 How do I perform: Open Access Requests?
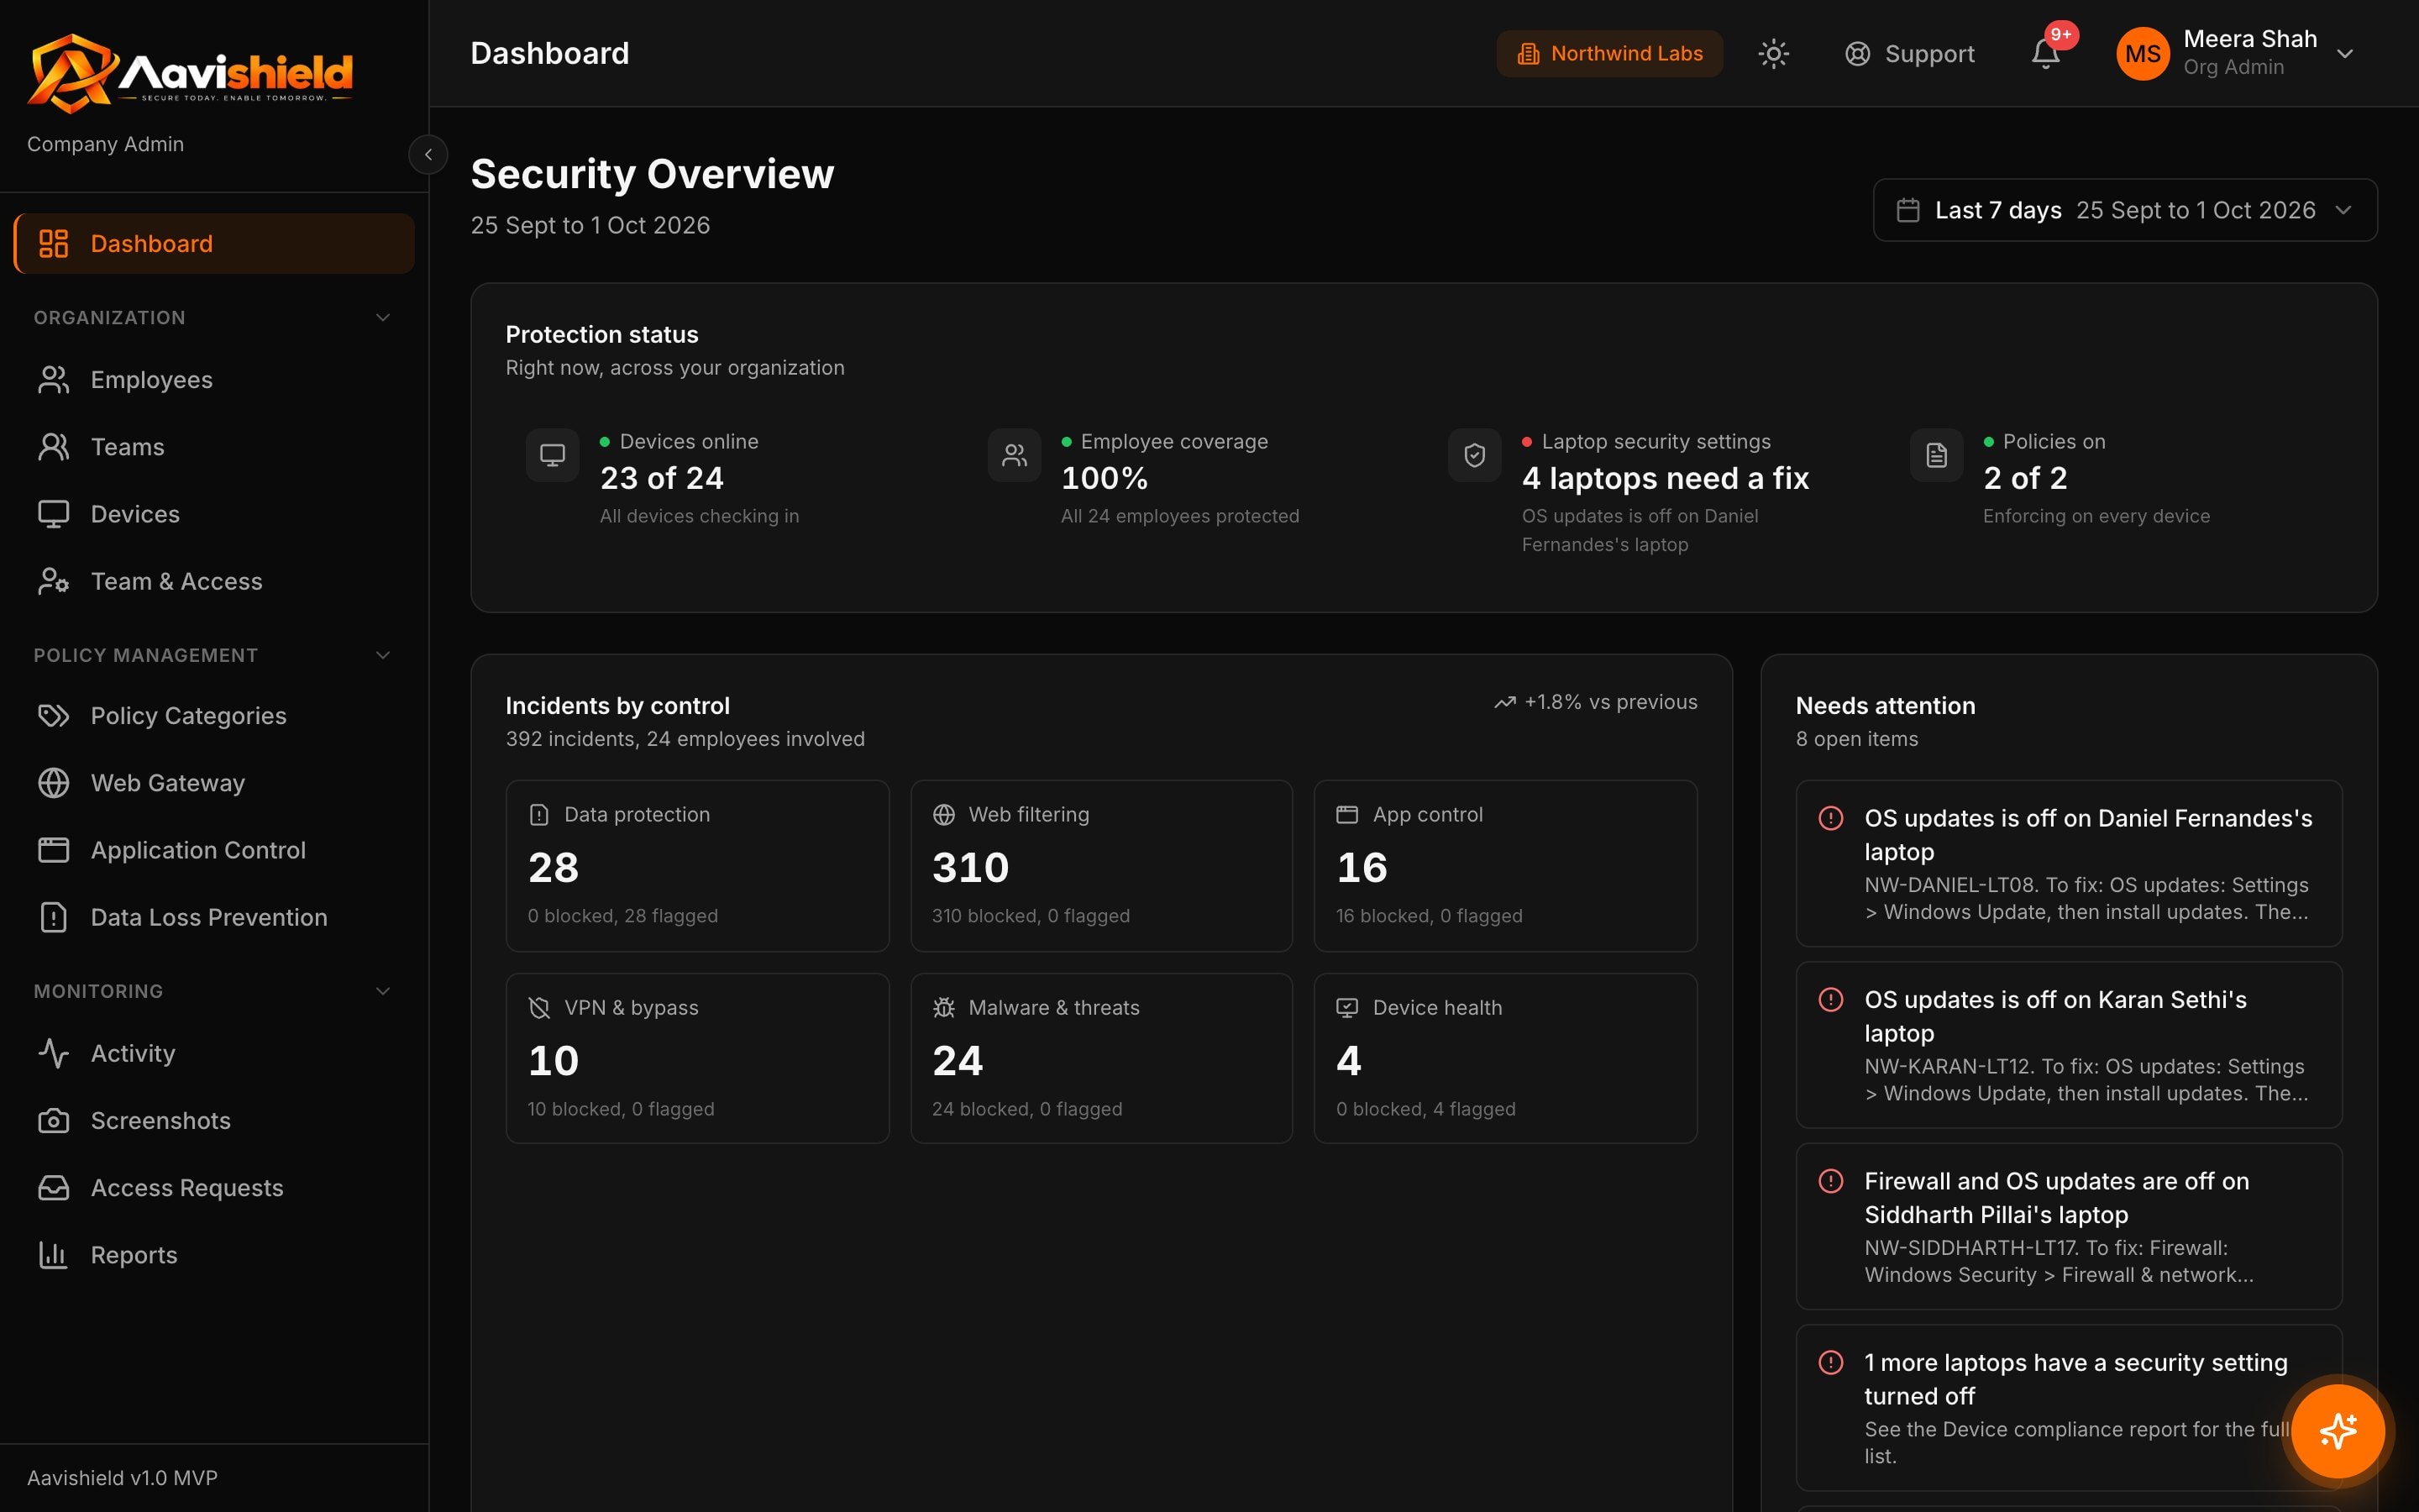pyautogui.click(x=214, y=1188)
